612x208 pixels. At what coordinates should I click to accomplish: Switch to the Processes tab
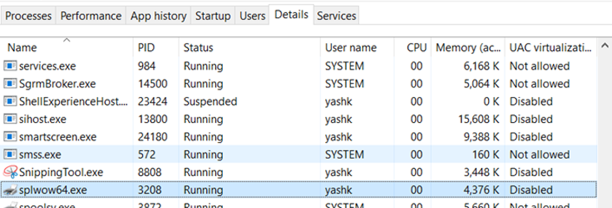pos(29,16)
